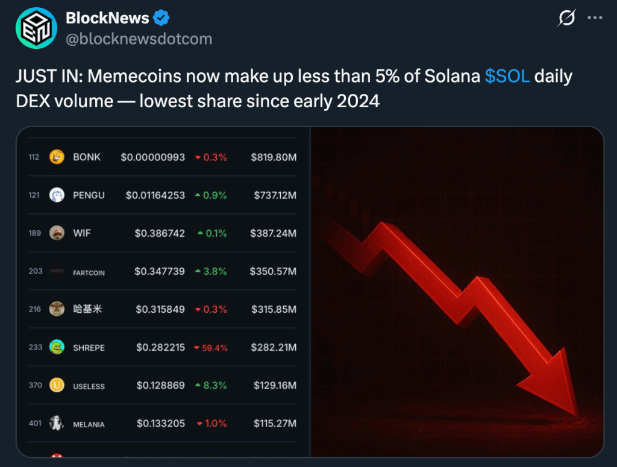Click the blue verified checkmark badge

point(161,18)
